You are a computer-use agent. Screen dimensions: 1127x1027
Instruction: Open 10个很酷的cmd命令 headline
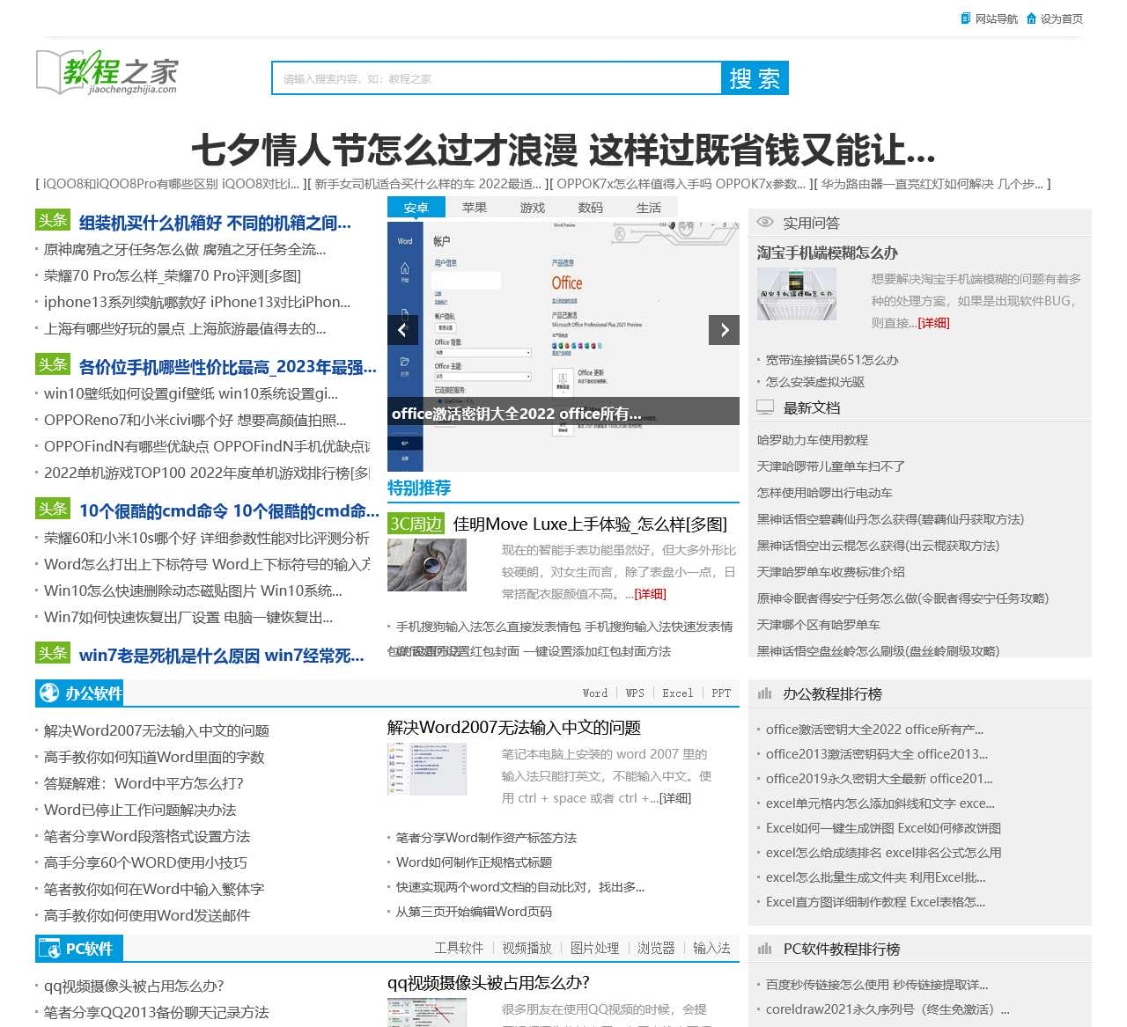(x=229, y=511)
